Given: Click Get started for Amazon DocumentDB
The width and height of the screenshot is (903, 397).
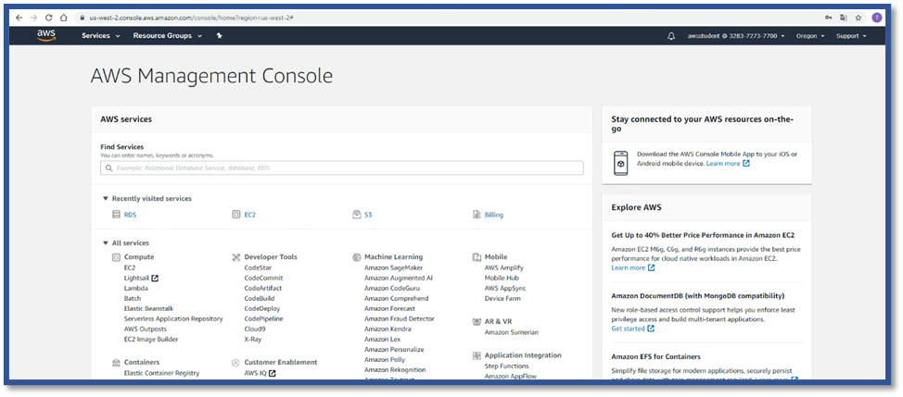Looking at the screenshot, I should pyautogui.click(x=633, y=329).
